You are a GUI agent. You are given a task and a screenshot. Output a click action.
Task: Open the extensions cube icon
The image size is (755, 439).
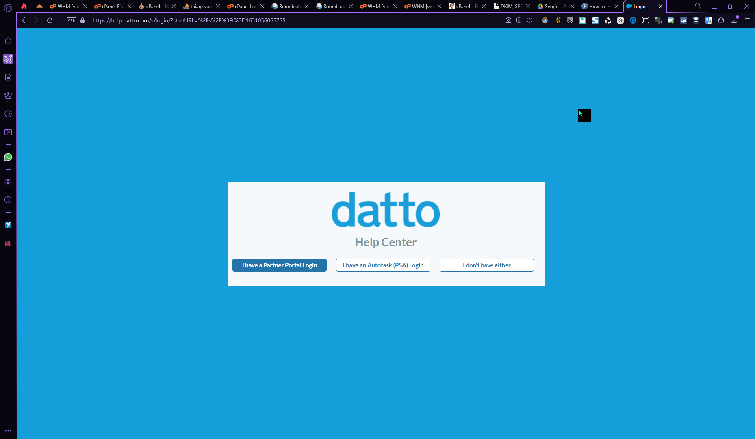coord(721,20)
